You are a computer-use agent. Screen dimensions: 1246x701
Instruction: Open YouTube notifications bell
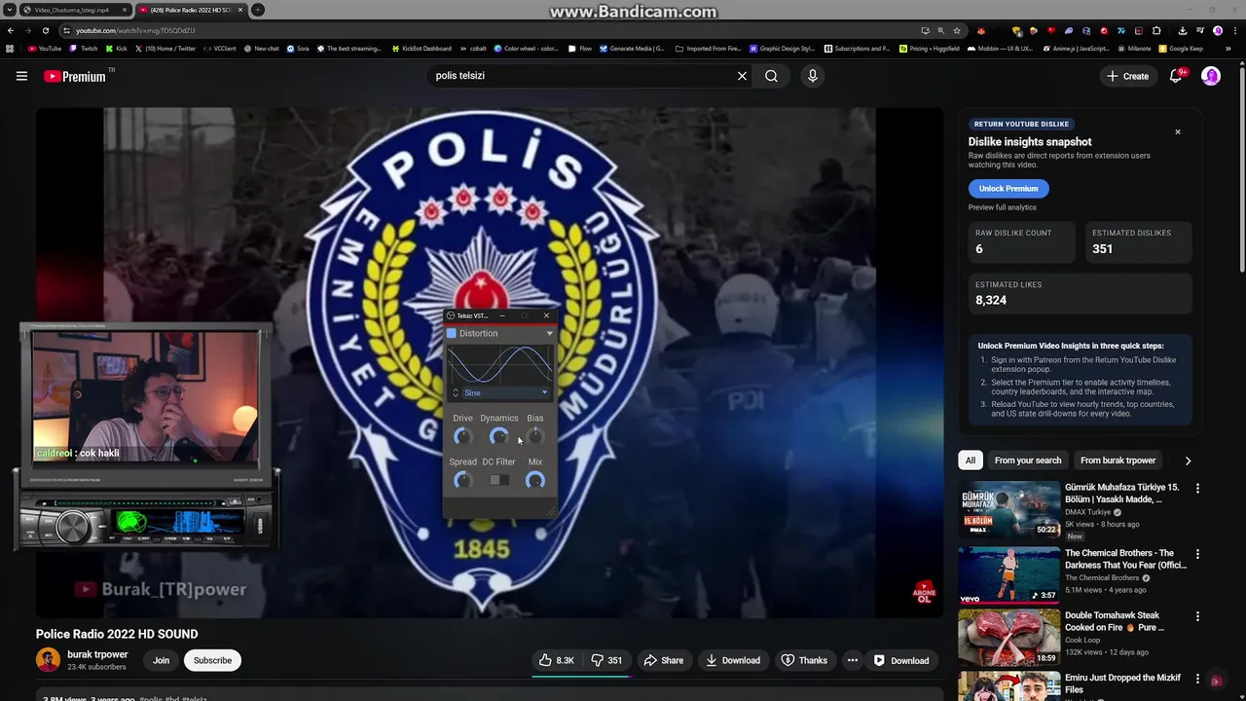[x=1176, y=76]
